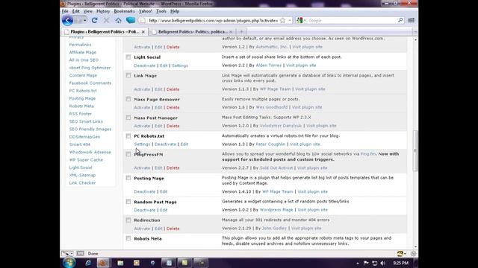Open WP Super Cache in the sidebar

(x=86, y=160)
